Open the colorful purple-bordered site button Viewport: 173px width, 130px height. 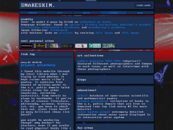pos(54,46)
